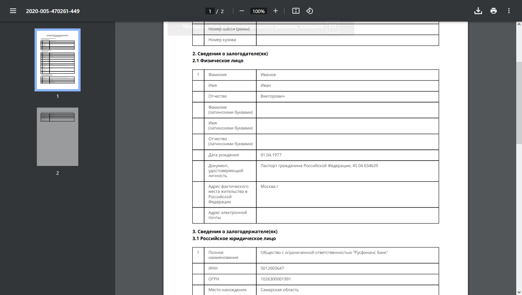
Task: Click the vertical scrollbar handle
Action: click(x=519, y=102)
